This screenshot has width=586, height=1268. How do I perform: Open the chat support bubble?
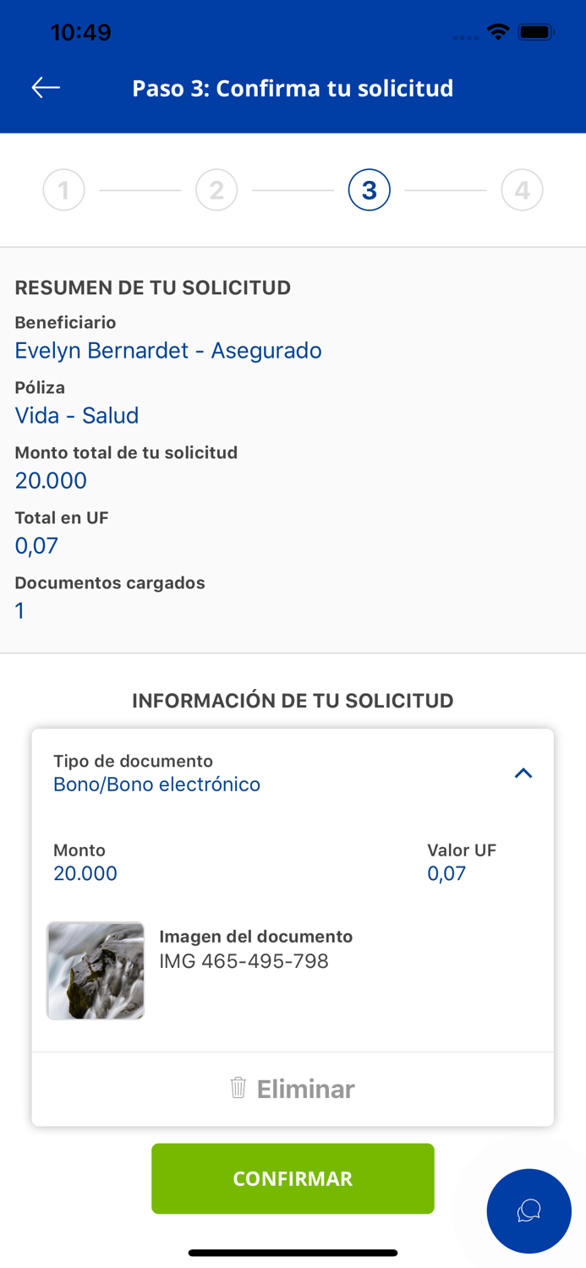point(528,1211)
